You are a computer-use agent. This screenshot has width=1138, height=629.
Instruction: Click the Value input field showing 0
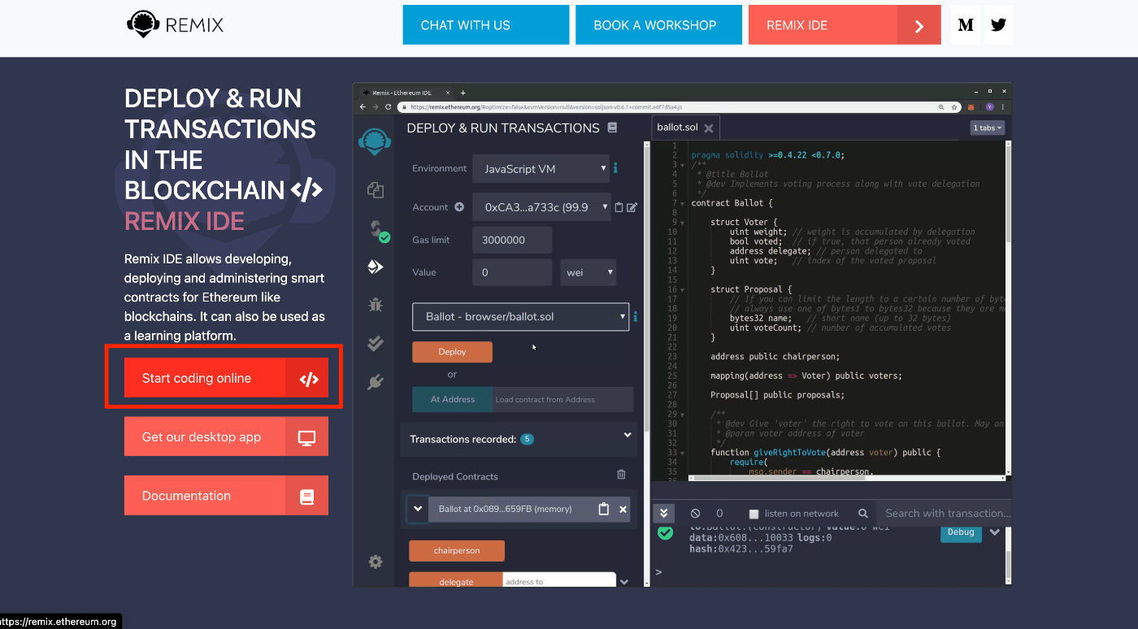point(512,272)
